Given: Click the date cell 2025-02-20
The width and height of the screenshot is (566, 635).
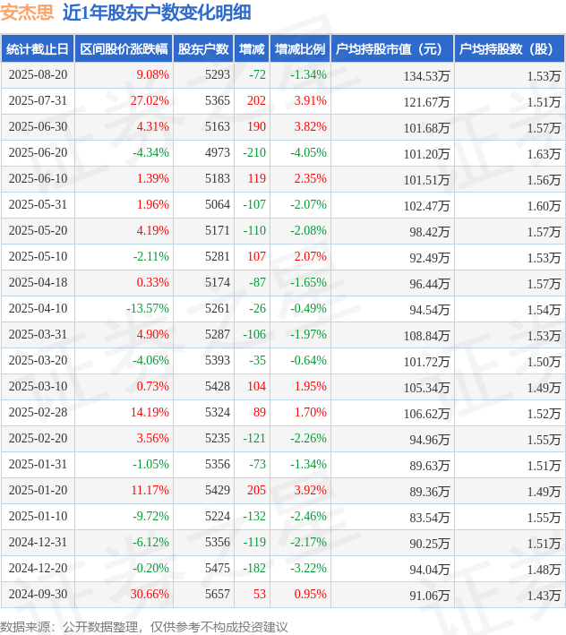Looking at the screenshot, I should (x=38, y=438).
